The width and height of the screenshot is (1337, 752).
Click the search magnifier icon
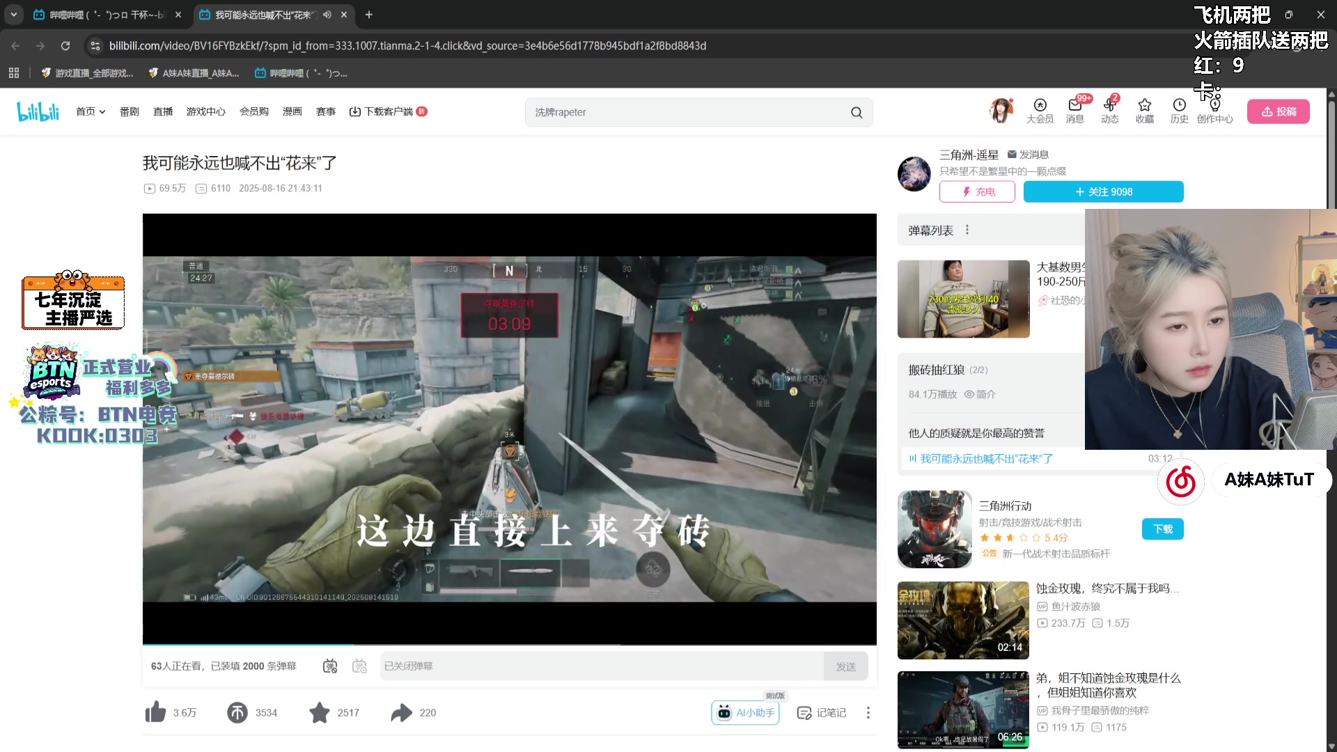[857, 112]
